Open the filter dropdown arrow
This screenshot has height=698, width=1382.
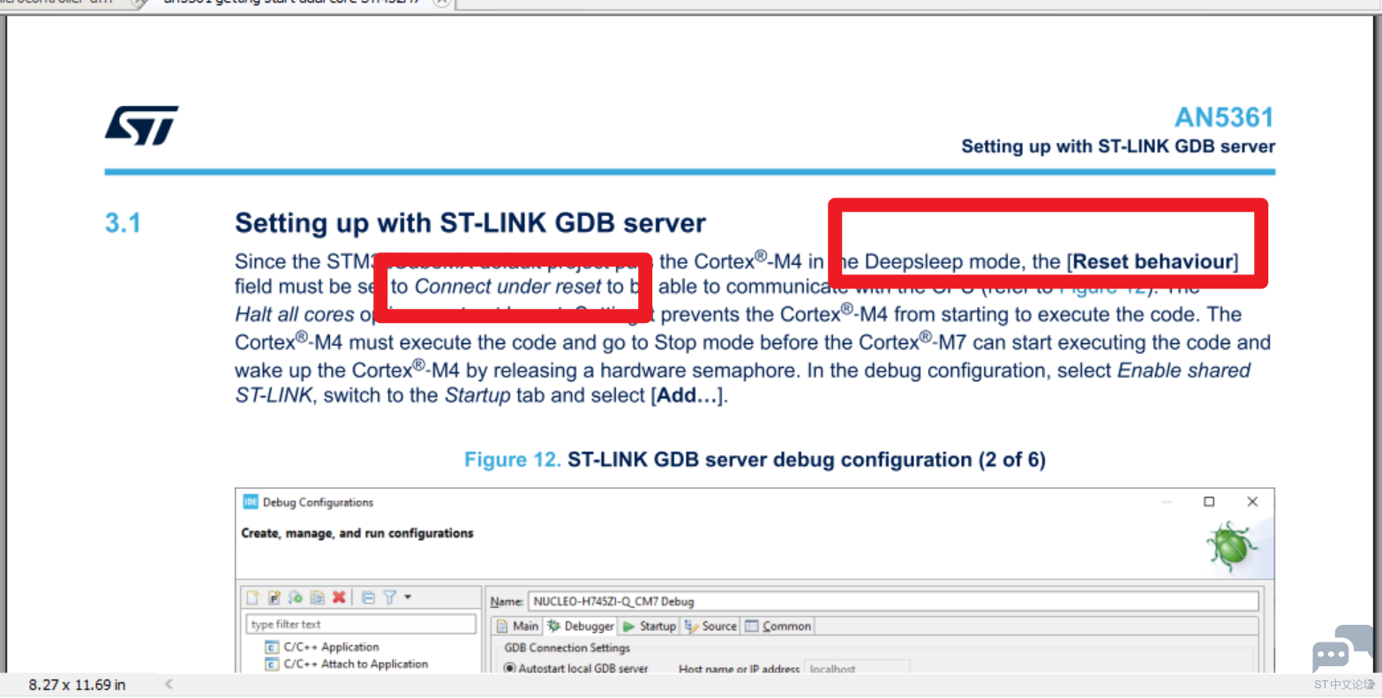(x=408, y=597)
